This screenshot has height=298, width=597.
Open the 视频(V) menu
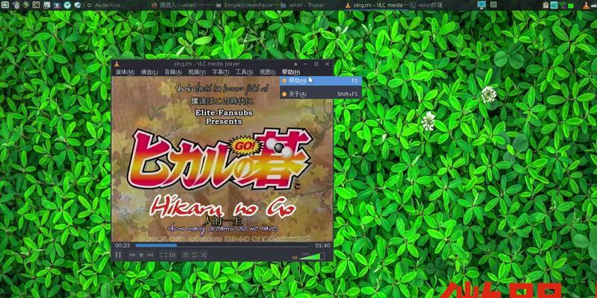[x=197, y=72]
